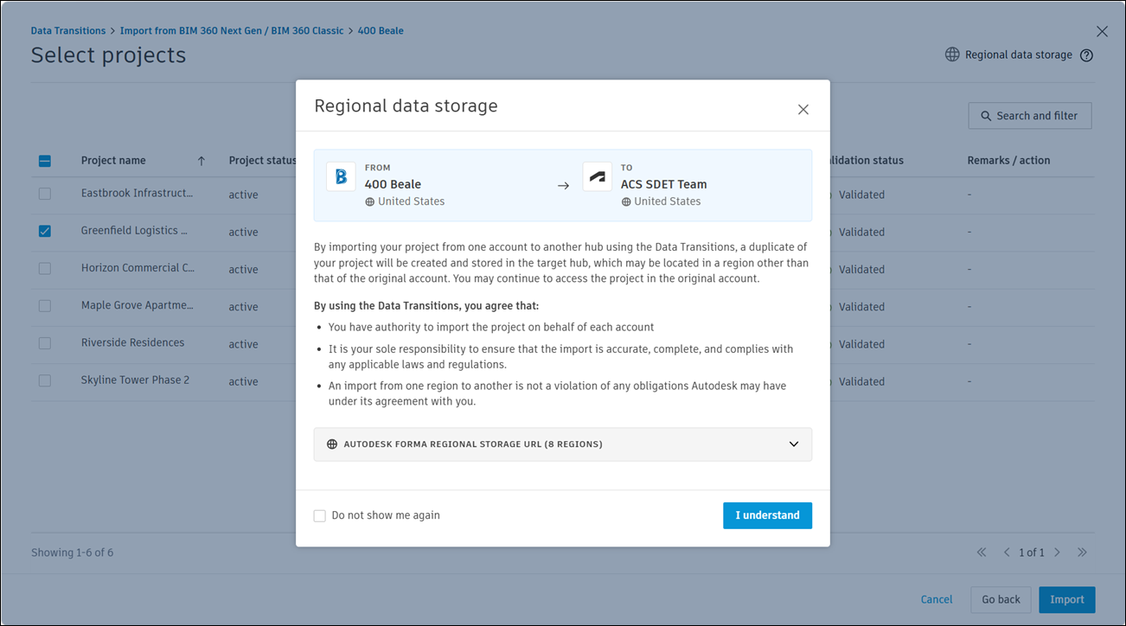
Task: Click the Validation status column header
Action: [x=865, y=161]
